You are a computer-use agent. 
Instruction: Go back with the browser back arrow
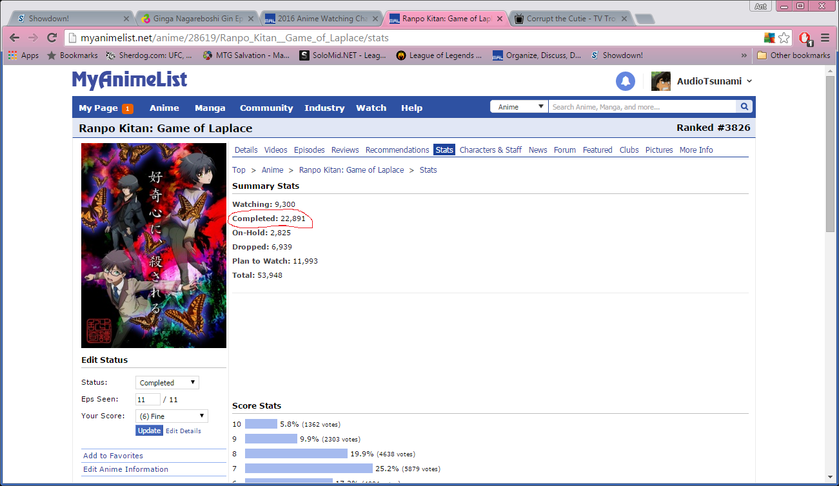14,38
